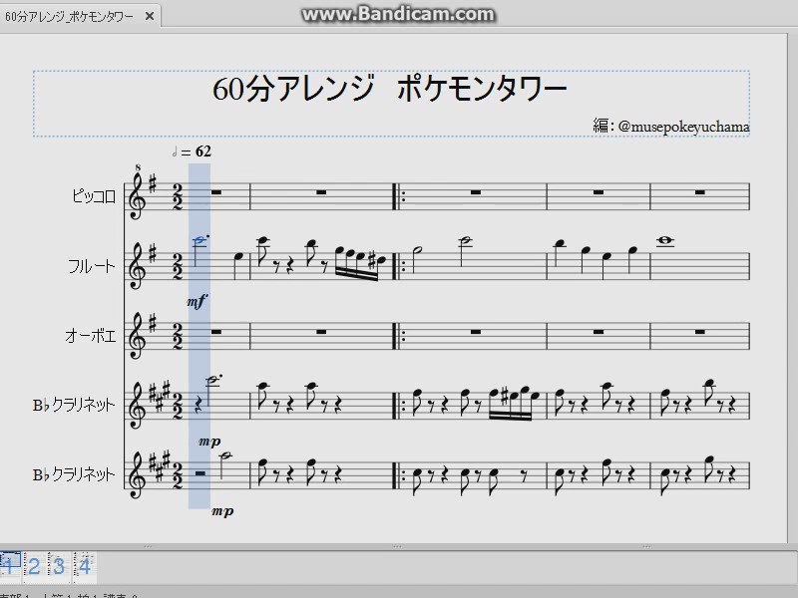798x598 pixels.
Task: Select the three-sharp key signature on the bottom clarinet staff
Action: coord(159,465)
